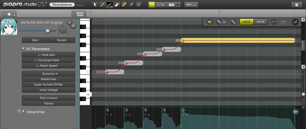This screenshot has width=306, height=129.
Task: Toggle Mute button on Miku track
Action: pos(73,26)
